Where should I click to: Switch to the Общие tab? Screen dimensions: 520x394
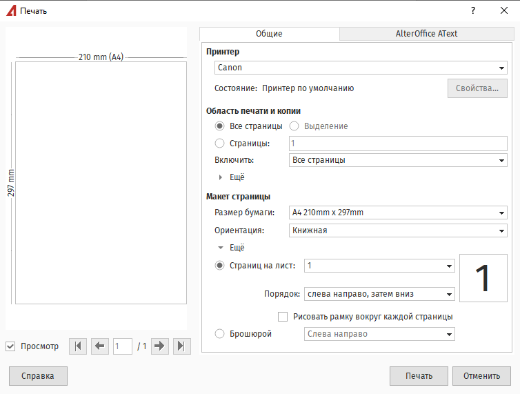tap(269, 34)
